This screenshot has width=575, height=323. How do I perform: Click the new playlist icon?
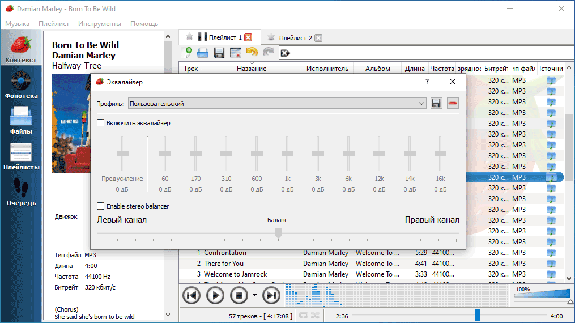click(186, 53)
